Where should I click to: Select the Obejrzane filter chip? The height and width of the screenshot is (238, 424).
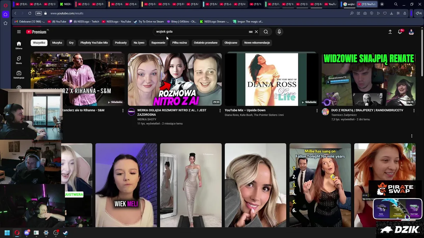tap(231, 43)
